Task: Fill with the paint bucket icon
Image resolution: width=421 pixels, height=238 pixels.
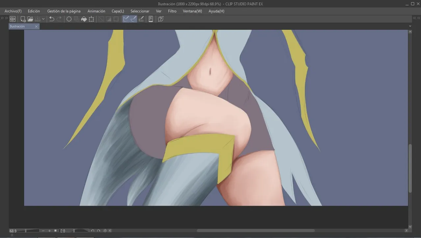Action: [x=84, y=19]
